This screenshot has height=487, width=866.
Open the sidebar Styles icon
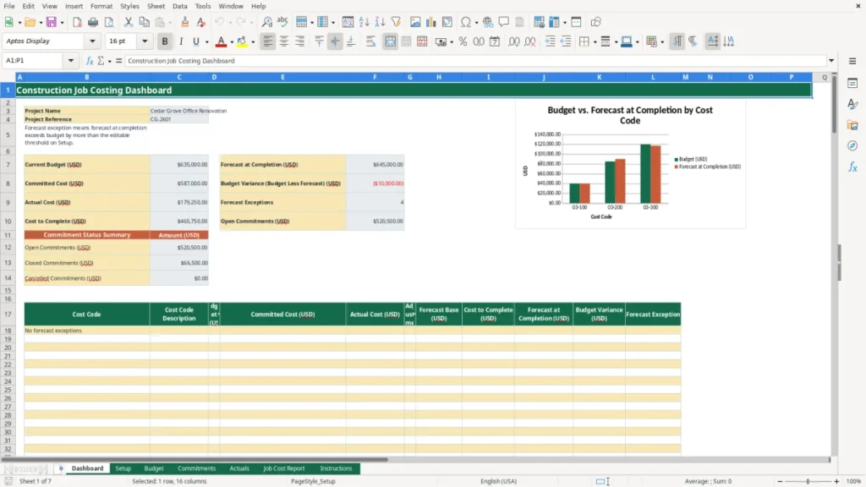pyautogui.click(x=852, y=104)
